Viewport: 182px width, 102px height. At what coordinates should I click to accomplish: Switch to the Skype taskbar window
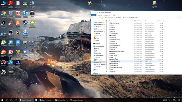[x=46, y=100]
